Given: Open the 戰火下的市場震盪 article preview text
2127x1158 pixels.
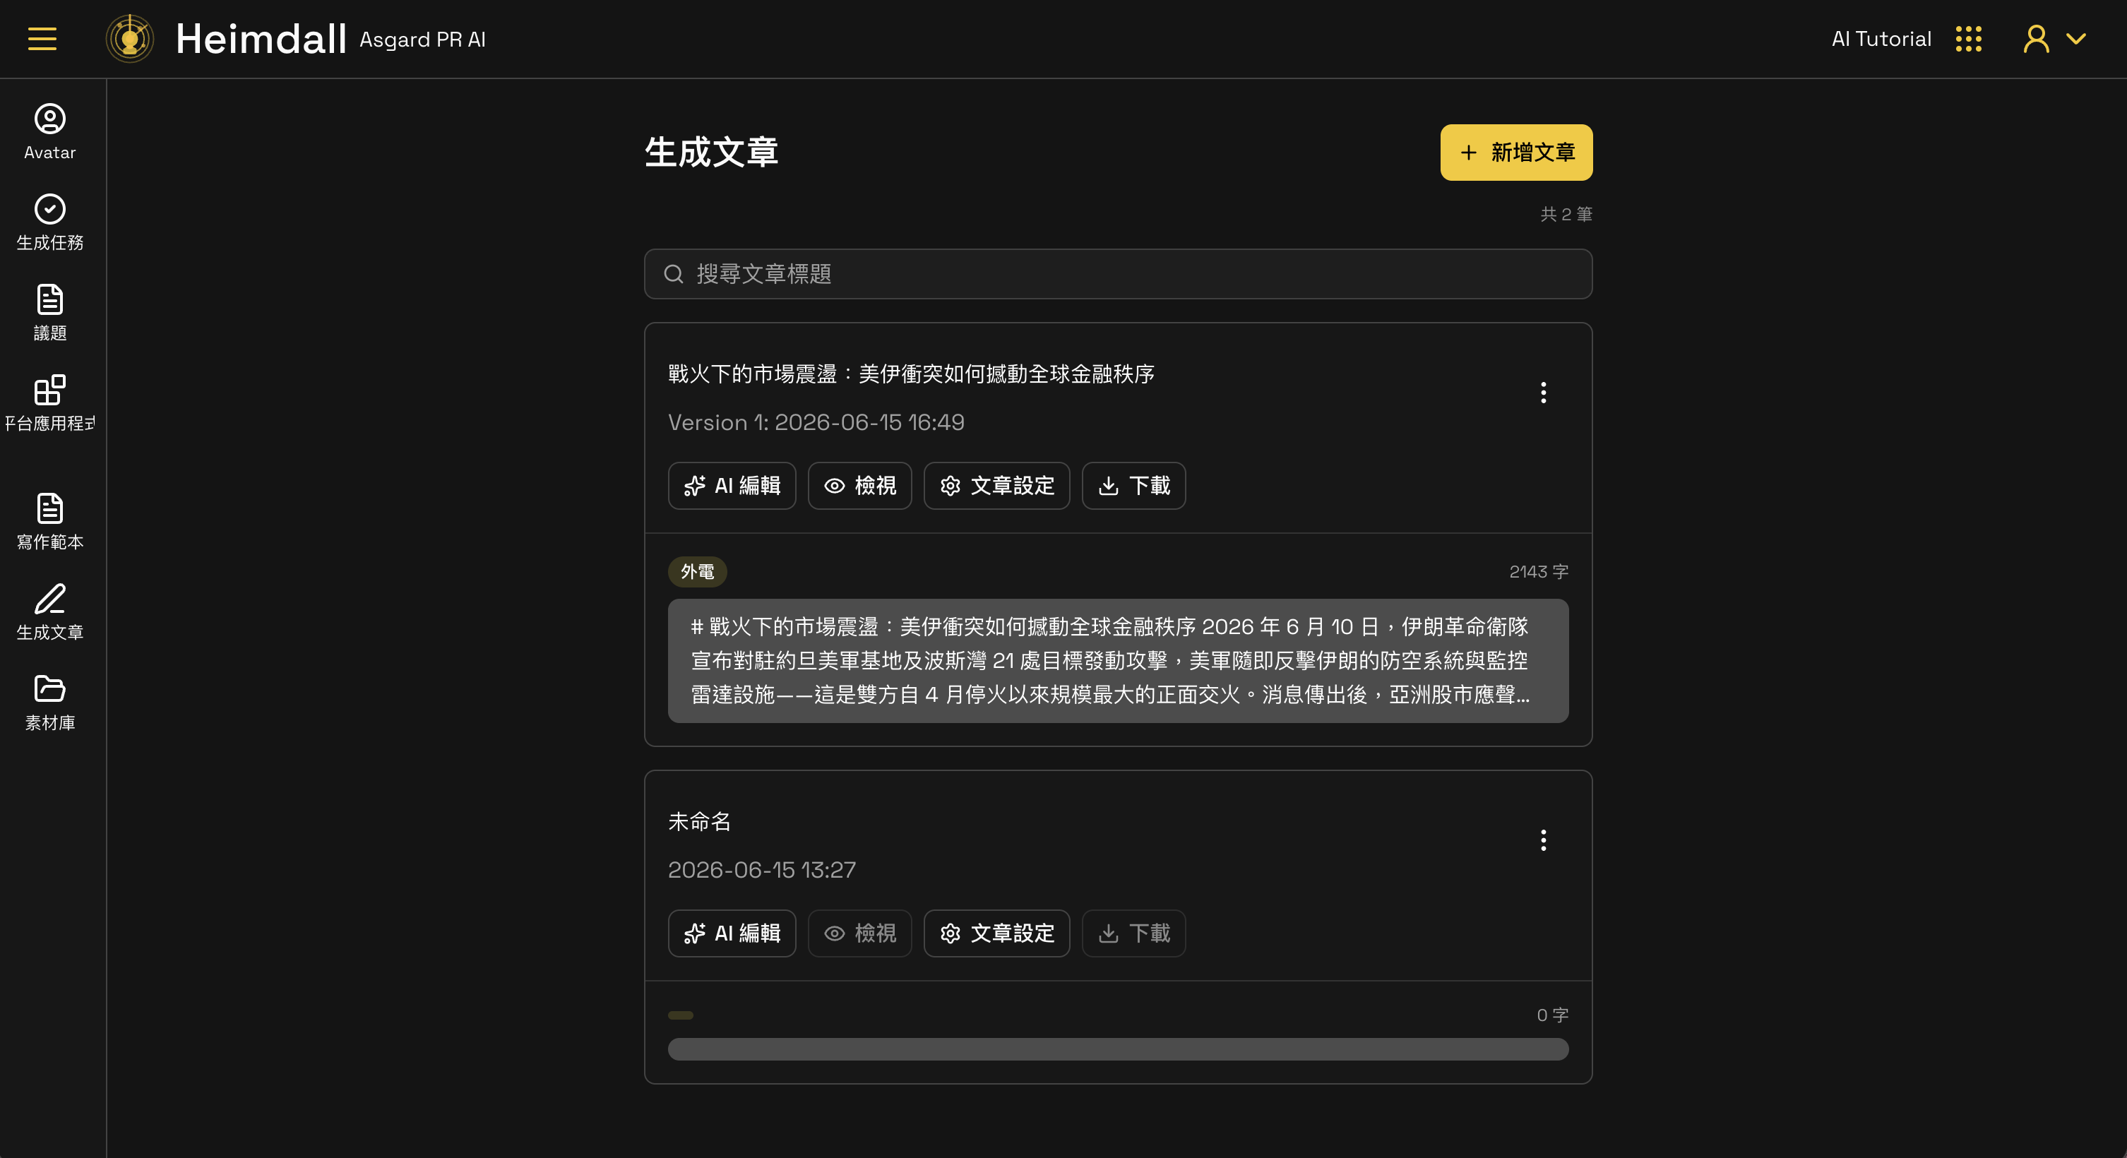Looking at the screenshot, I should point(1118,660).
